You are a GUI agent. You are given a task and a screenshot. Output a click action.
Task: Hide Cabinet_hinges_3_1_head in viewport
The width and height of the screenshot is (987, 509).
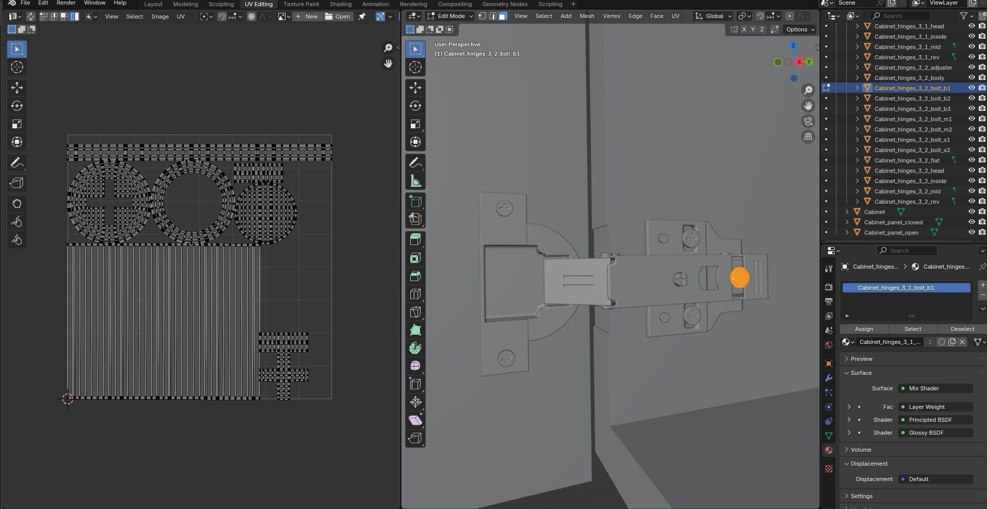972,26
